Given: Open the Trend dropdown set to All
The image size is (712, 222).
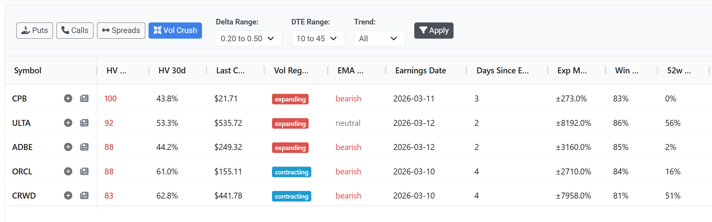Looking at the screenshot, I should 380,39.
